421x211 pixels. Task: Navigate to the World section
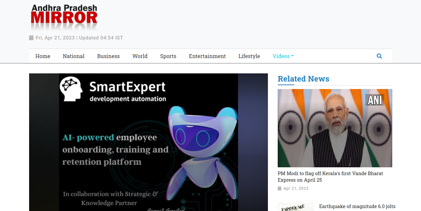pyautogui.click(x=140, y=56)
